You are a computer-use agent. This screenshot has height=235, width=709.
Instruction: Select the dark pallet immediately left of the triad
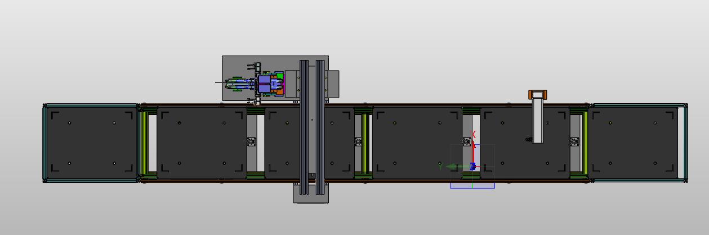(417, 143)
